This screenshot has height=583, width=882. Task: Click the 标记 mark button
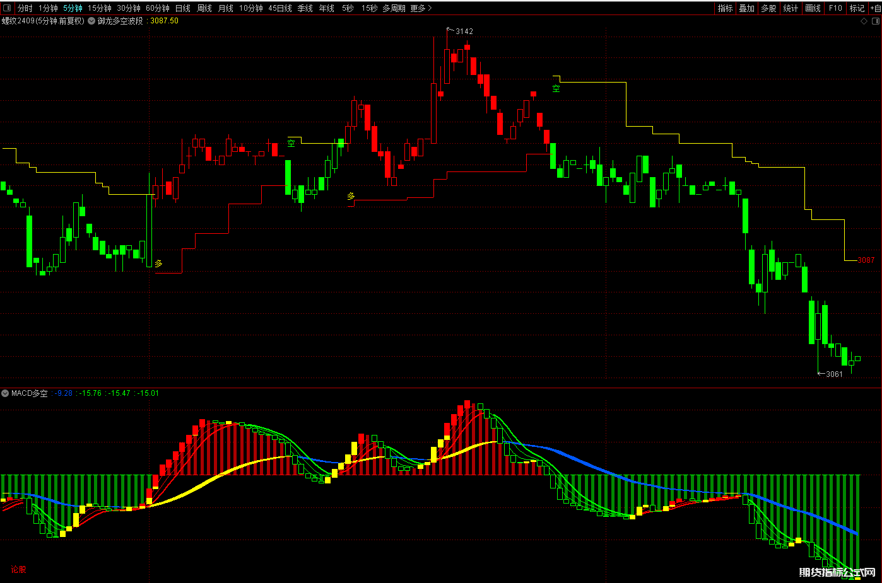coord(857,8)
